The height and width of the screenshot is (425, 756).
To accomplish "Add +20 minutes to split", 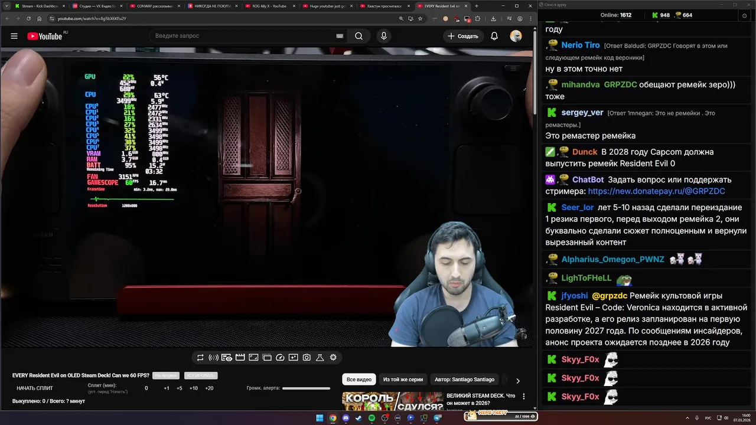I will (x=209, y=388).
